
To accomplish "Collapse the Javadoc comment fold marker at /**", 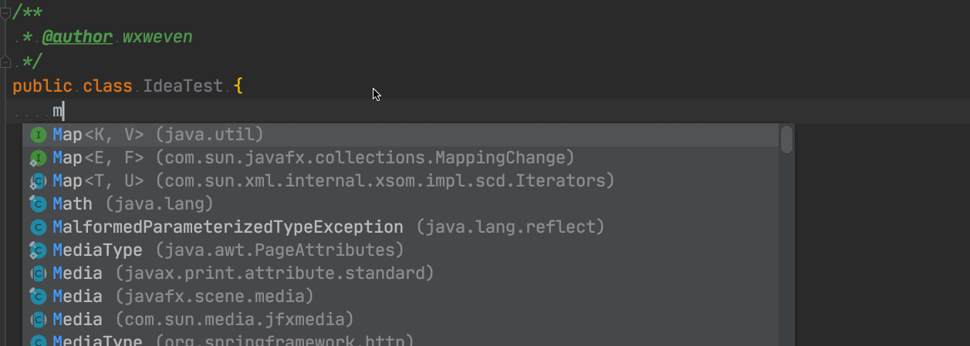I will (x=5, y=12).
